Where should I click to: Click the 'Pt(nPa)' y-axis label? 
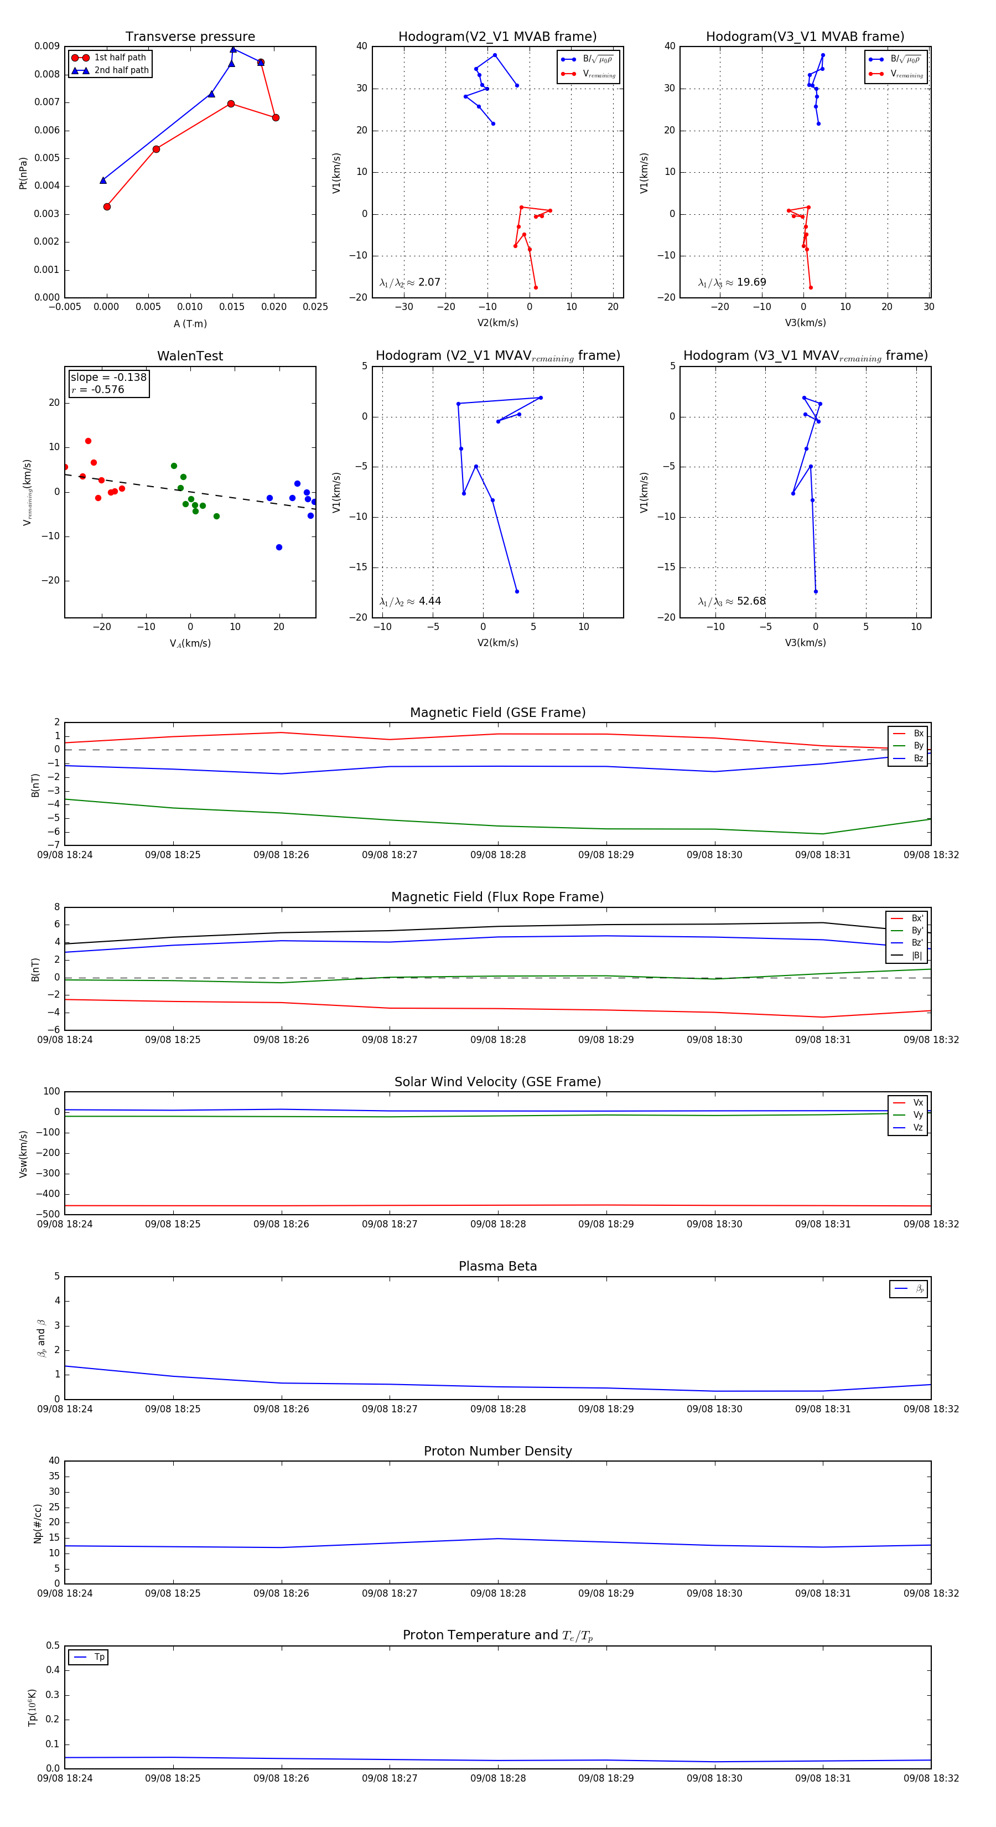click(x=23, y=172)
